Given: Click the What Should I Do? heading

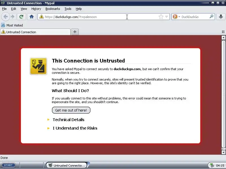Looking at the screenshot, I should (x=70, y=90).
